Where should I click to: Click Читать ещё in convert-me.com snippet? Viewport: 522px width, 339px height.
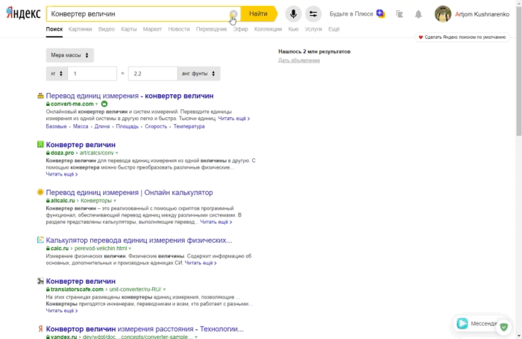pos(233,119)
